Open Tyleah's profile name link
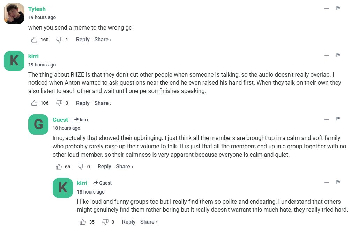 (x=37, y=9)
